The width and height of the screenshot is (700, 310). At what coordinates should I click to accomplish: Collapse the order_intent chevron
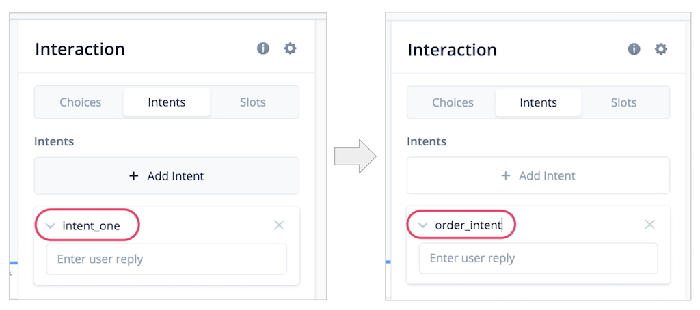[x=422, y=225]
